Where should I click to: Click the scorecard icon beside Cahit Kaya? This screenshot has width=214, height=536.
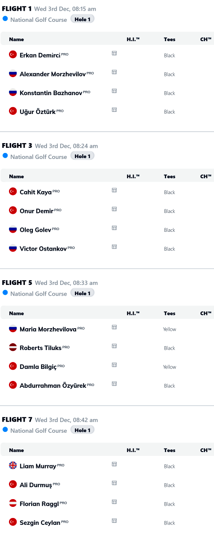pyautogui.click(x=114, y=190)
